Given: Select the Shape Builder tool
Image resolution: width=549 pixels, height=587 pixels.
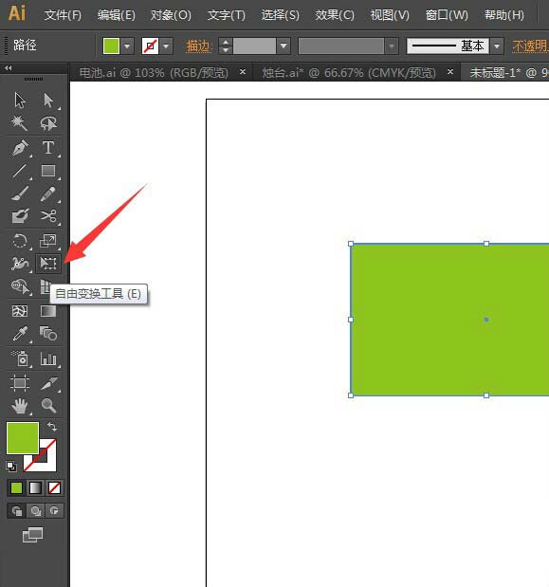Looking at the screenshot, I should click(x=20, y=286).
